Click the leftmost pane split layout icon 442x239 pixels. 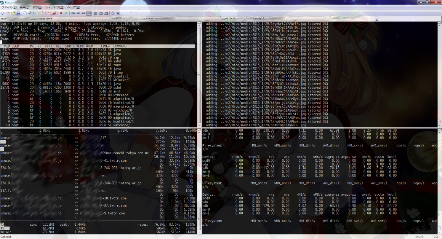[x=95, y=13]
